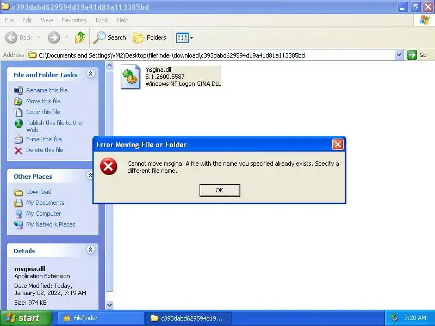Click the side pane scroll up arrow
435x326 pixels.
110,66
